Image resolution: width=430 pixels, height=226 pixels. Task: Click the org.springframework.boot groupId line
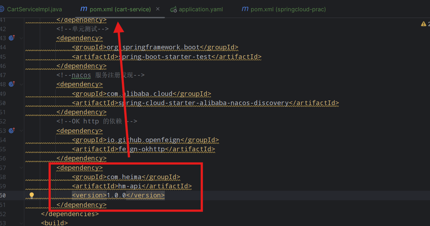(x=155, y=47)
